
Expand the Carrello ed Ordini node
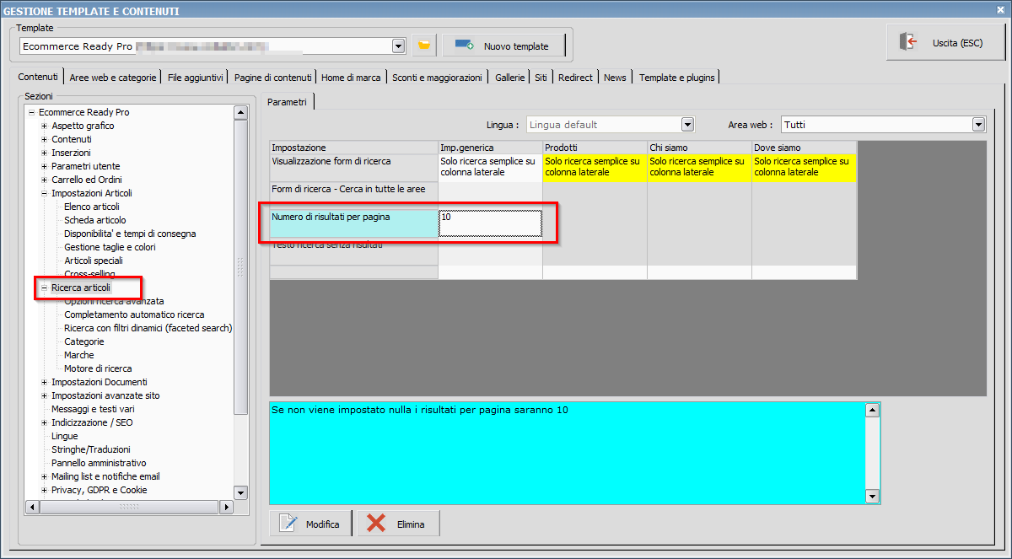[x=44, y=180]
